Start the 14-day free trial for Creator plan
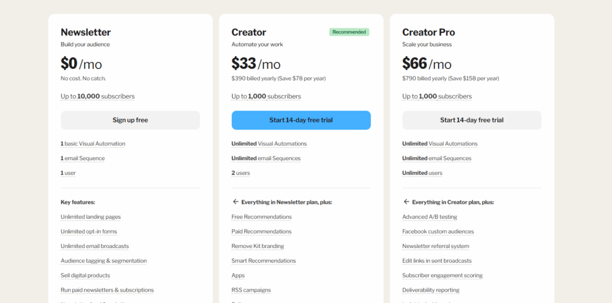The width and height of the screenshot is (612, 303). 301,120
